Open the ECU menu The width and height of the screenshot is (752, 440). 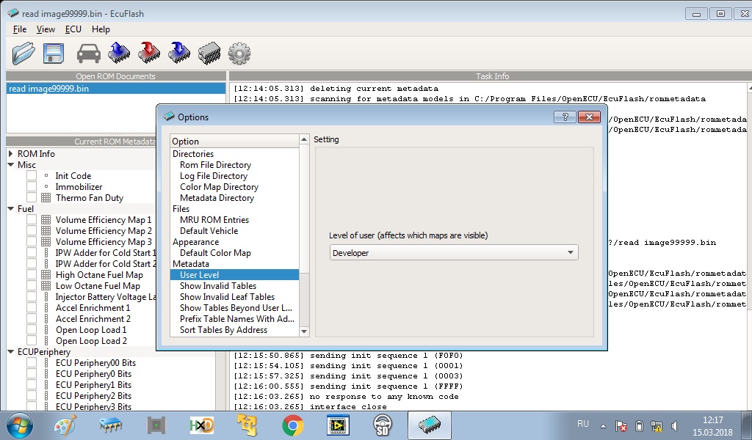[73, 29]
